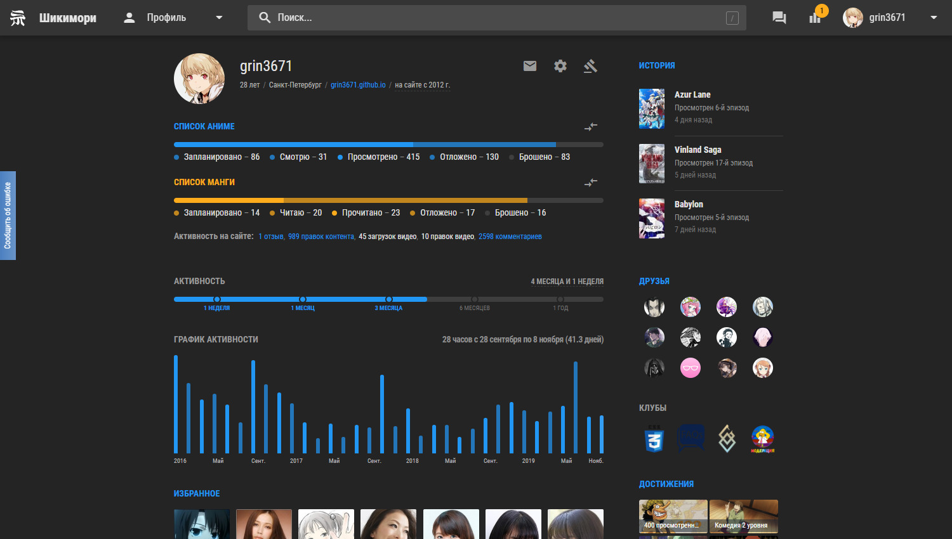Set activity slider to 6 месяцев

(475, 299)
